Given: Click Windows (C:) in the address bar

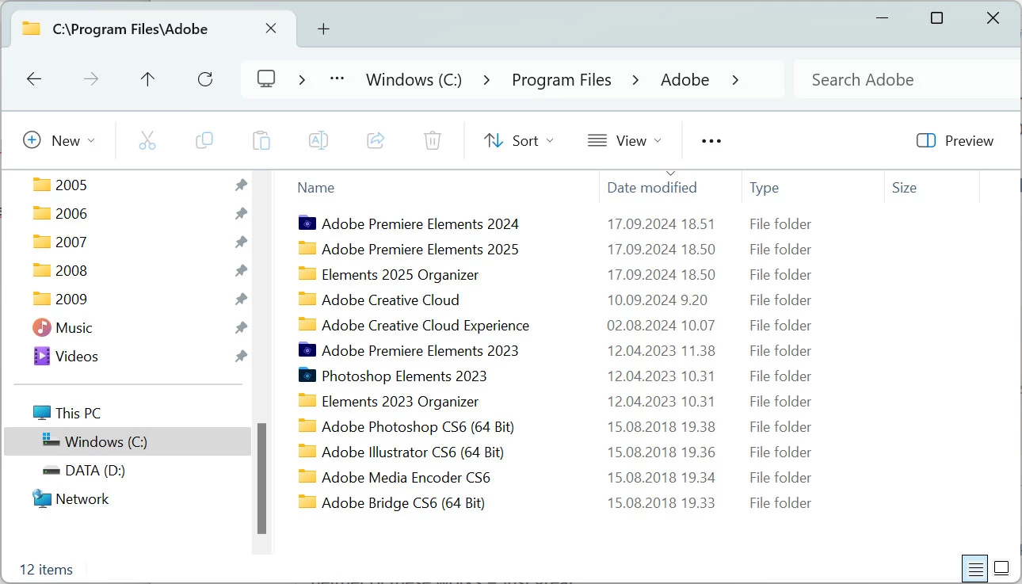Looking at the screenshot, I should click(414, 79).
